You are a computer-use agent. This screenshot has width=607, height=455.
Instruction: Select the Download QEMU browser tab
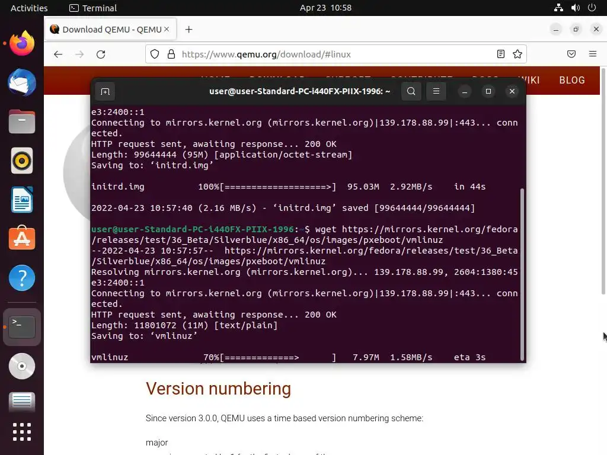(111, 30)
